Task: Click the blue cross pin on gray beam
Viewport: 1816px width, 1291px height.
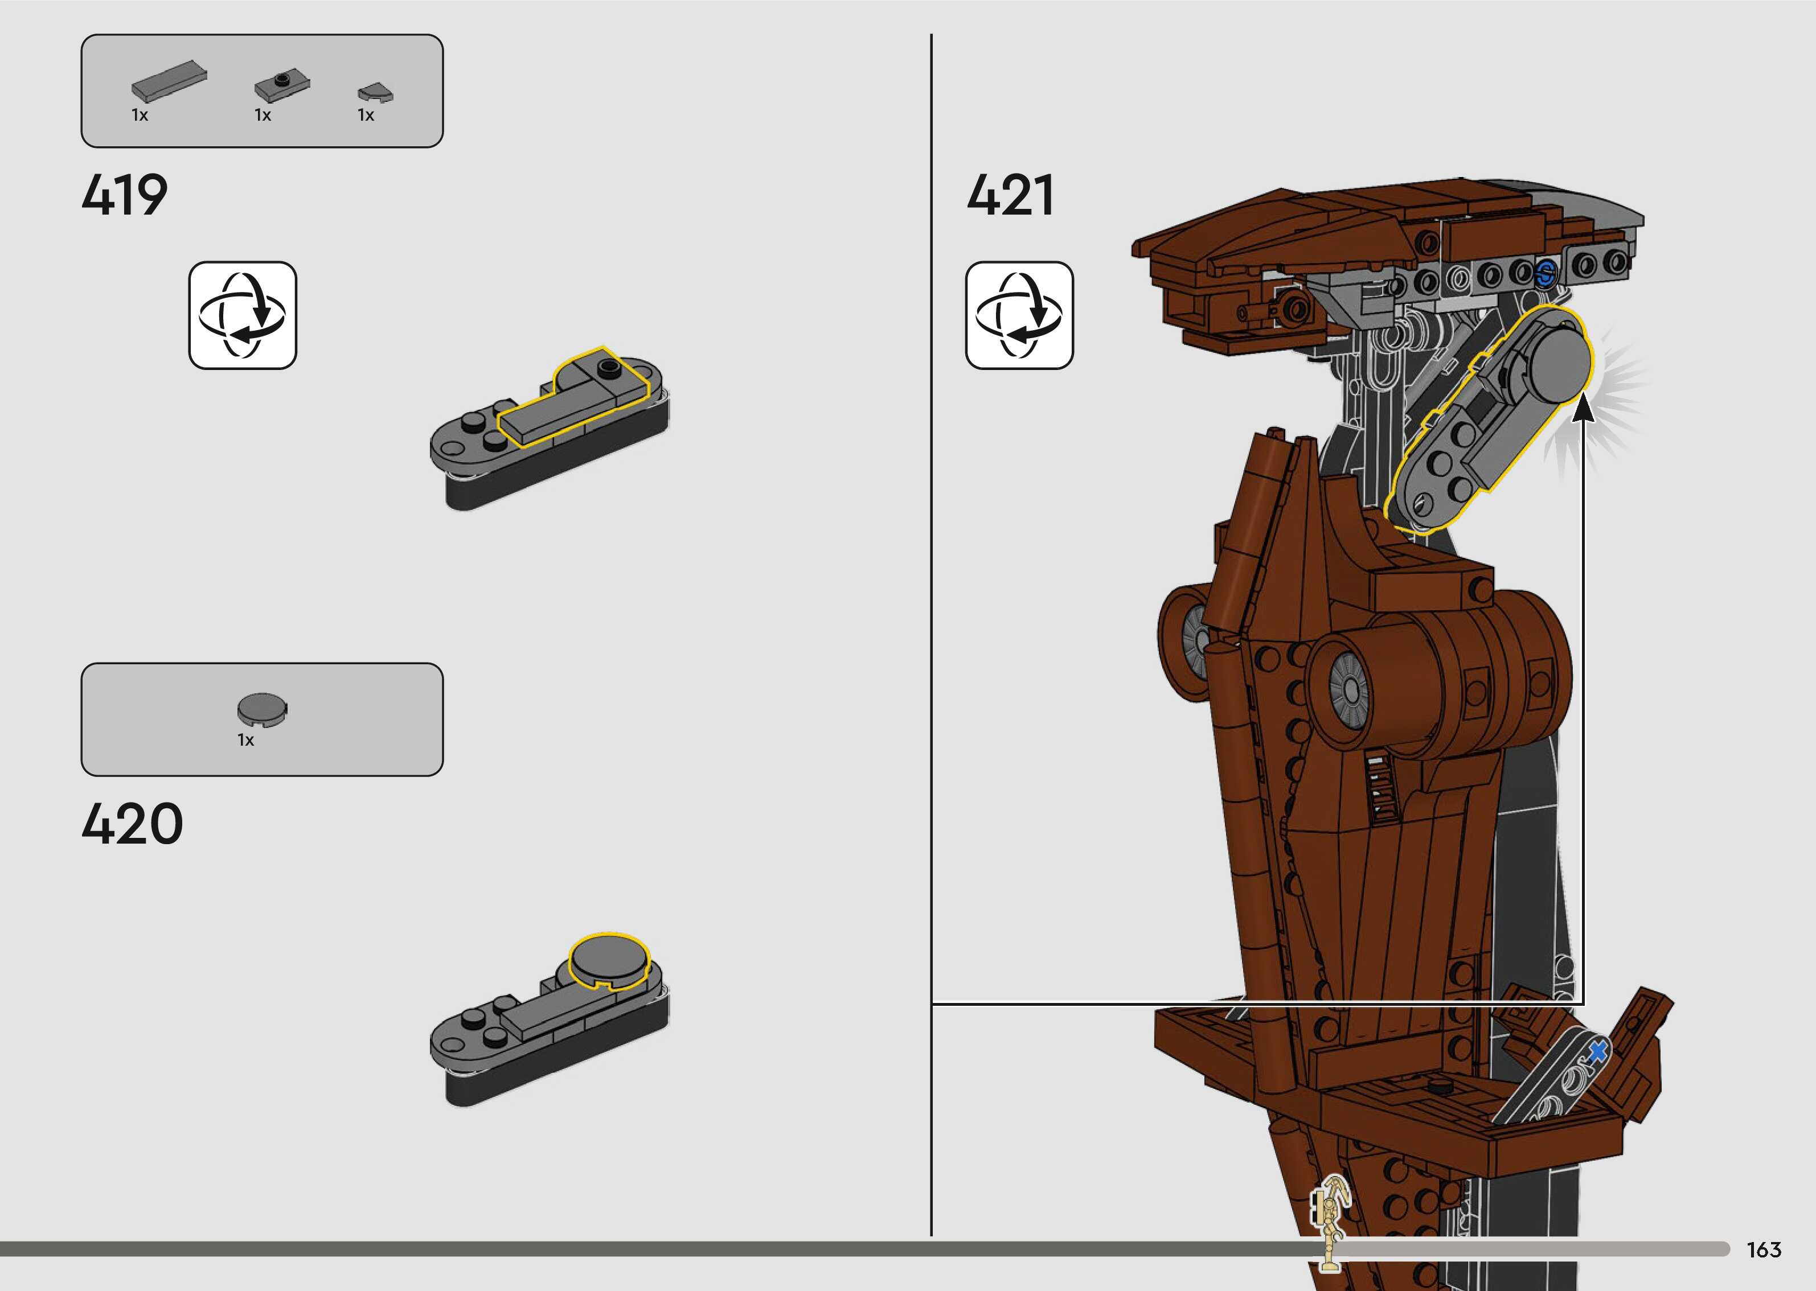Action: click(x=1597, y=1052)
